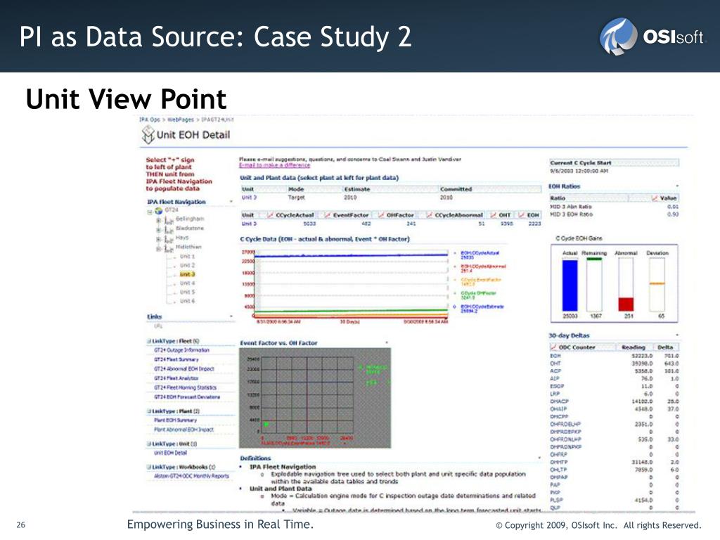Open the GT24 Outage Information link
The image size is (720, 540).
point(181,350)
